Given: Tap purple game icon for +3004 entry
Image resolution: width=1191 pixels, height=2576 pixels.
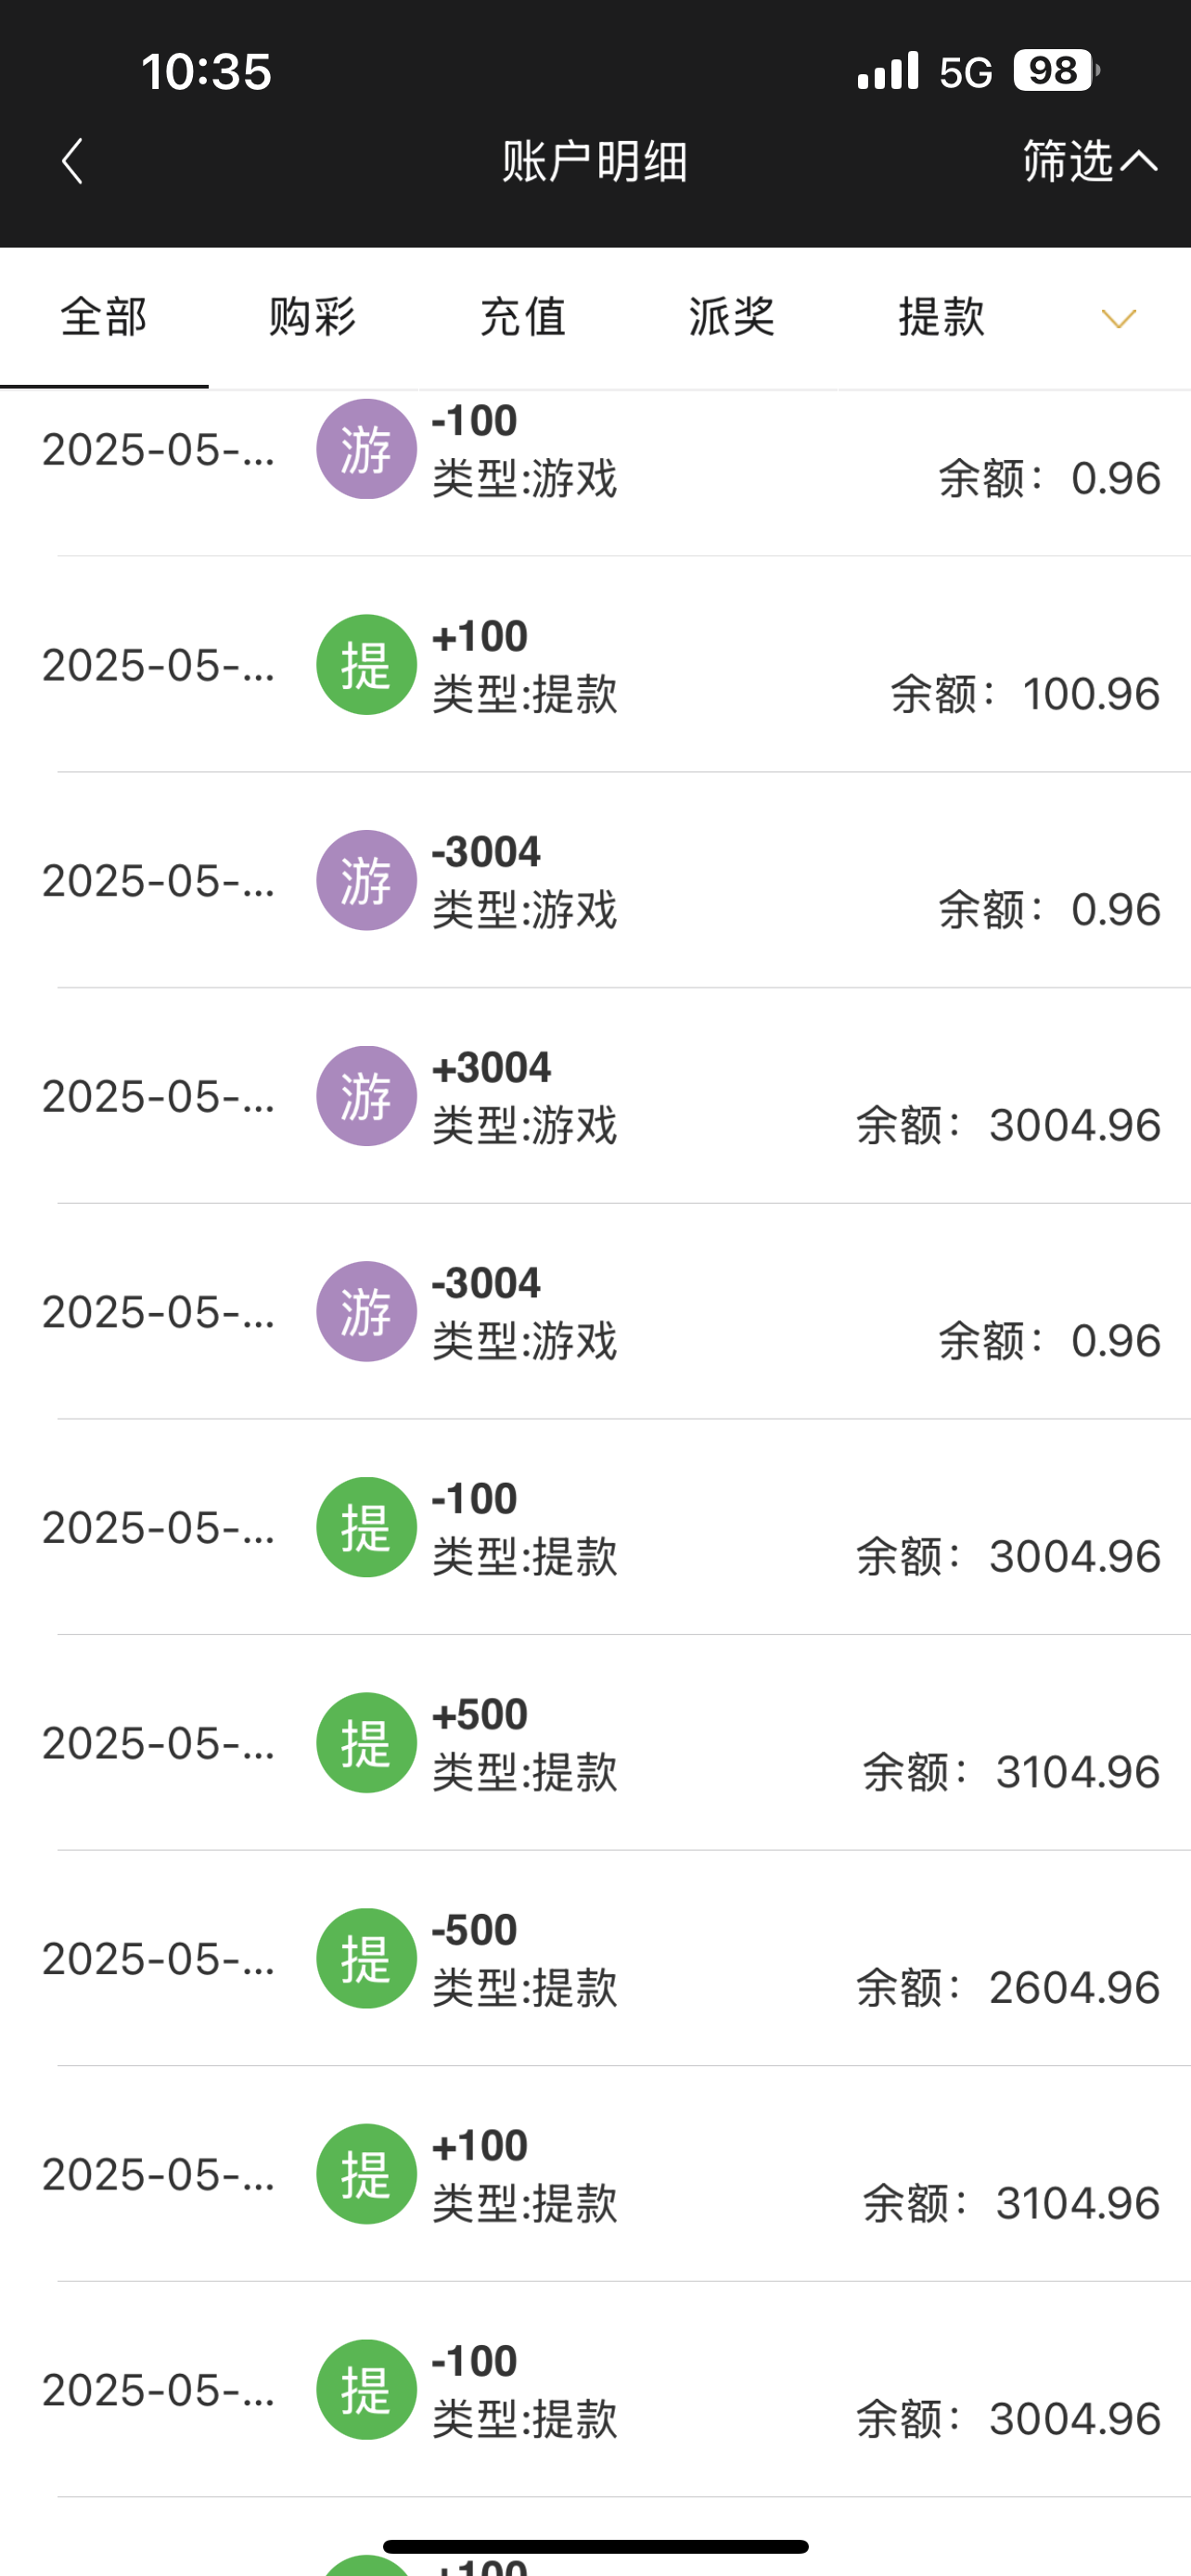Looking at the screenshot, I should (366, 1096).
